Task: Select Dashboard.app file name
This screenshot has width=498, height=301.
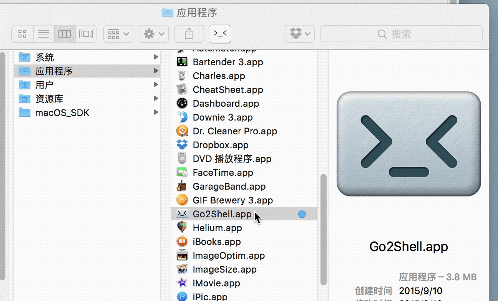Action: (226, 103)
